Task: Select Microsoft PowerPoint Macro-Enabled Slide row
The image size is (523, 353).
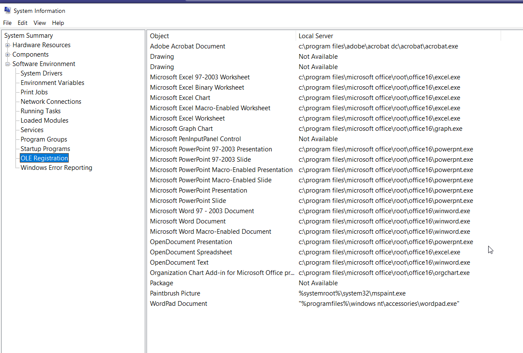Action: (x=211, y=180)
